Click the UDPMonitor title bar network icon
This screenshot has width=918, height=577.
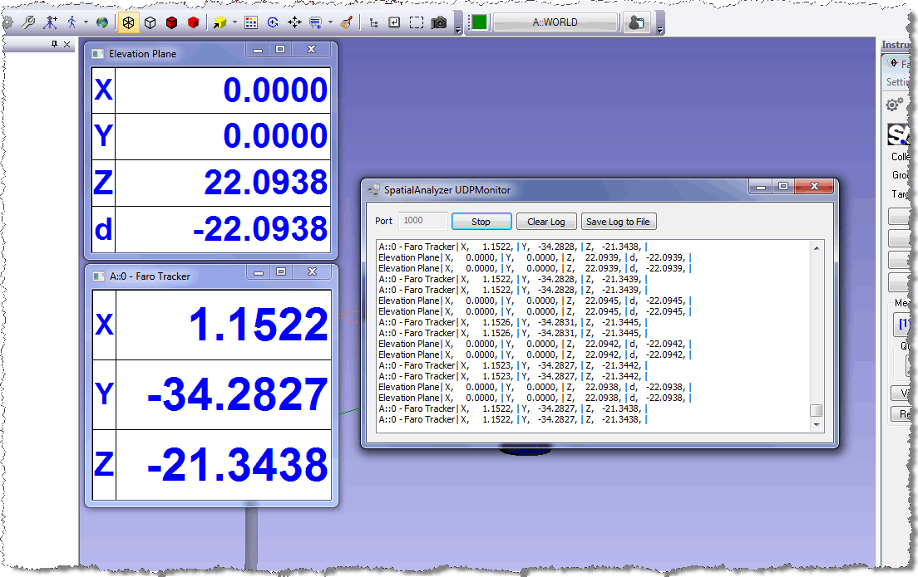(373, 190)
